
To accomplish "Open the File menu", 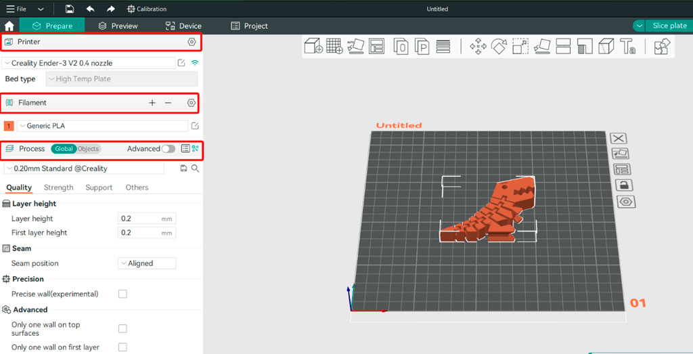I will tap(16, 9).
